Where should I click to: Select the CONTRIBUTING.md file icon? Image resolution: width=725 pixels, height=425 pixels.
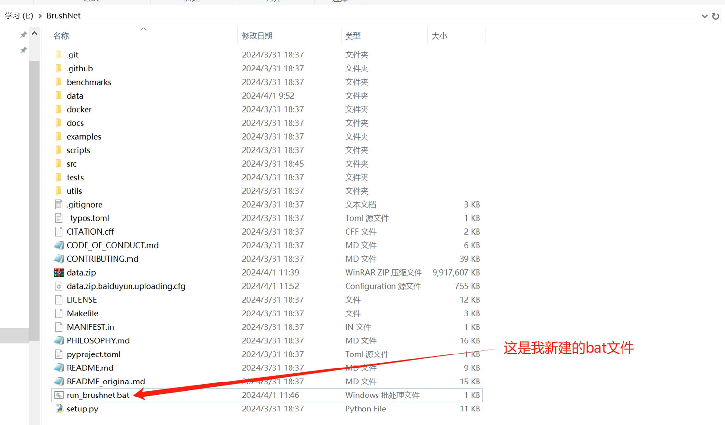[58, 259]
